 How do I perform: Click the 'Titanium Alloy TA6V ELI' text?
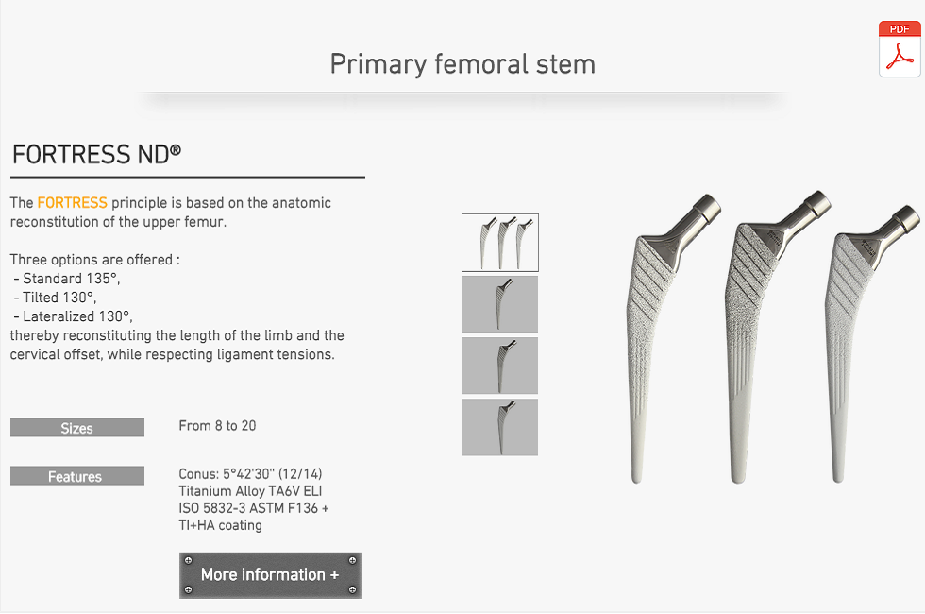[x=250, y=491]
